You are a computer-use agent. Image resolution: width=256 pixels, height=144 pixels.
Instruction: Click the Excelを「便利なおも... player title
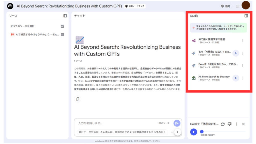[204, 124]
